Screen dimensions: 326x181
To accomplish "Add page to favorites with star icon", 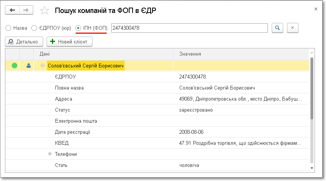I will click(44, 11).
